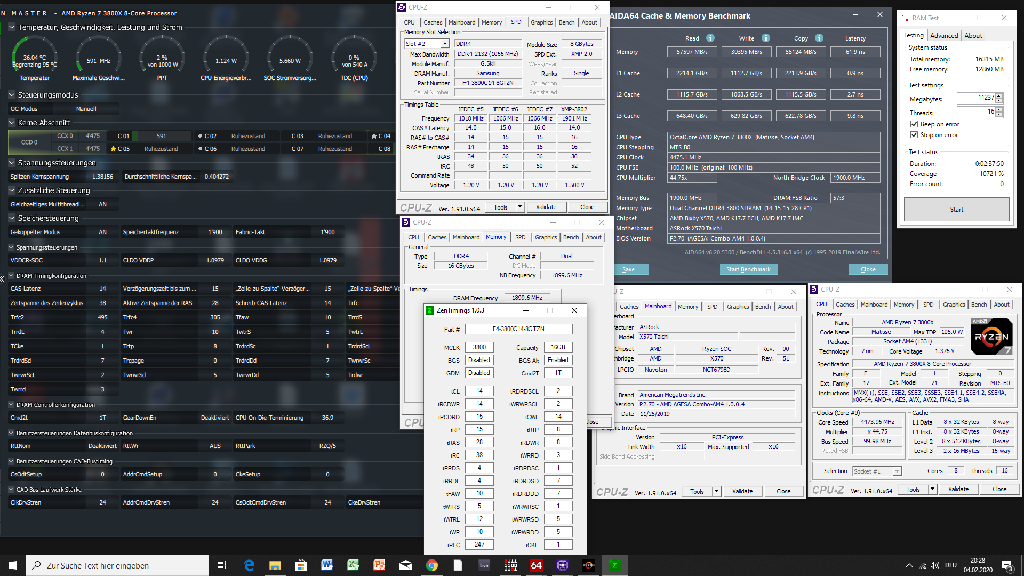Click the ZenTimings taskbar icon

[x=614, y=565]
